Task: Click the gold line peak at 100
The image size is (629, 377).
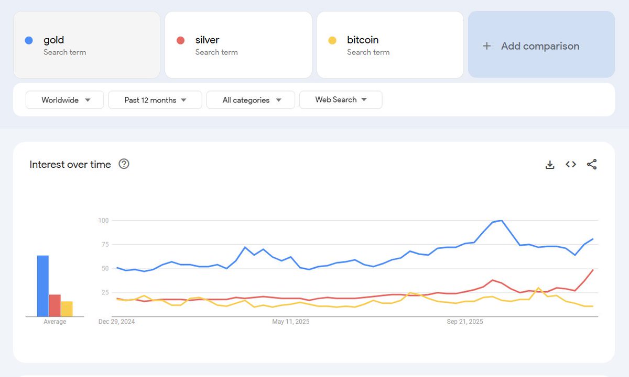Action: pyautogui.click(x=502, y=221)
